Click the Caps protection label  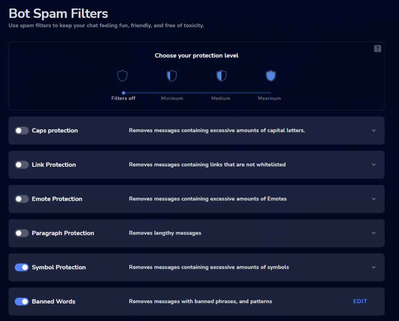(x=55, y=131)
